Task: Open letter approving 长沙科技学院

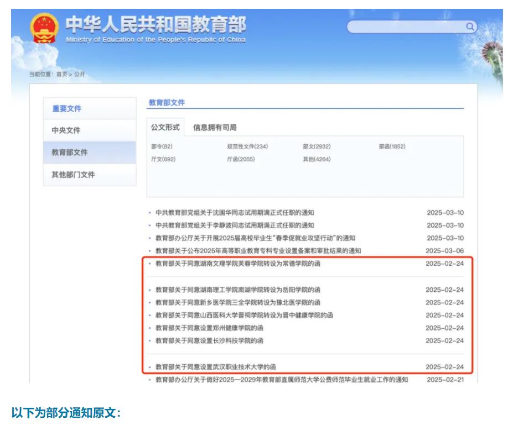Action: 209,340
